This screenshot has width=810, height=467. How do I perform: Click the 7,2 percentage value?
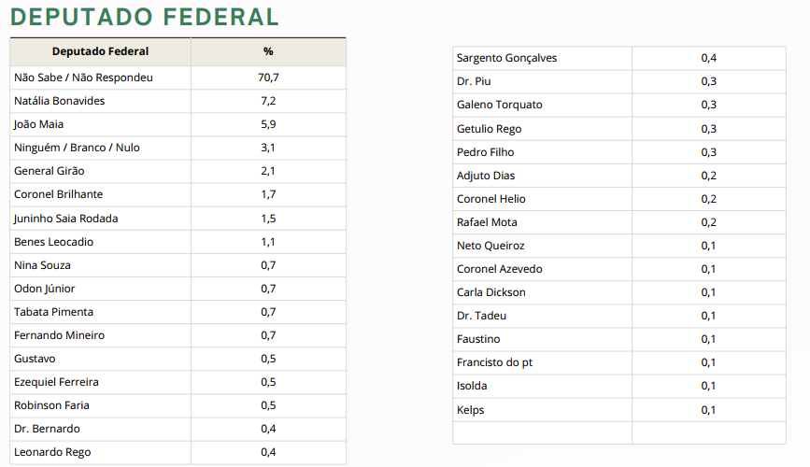click(268, 101)
